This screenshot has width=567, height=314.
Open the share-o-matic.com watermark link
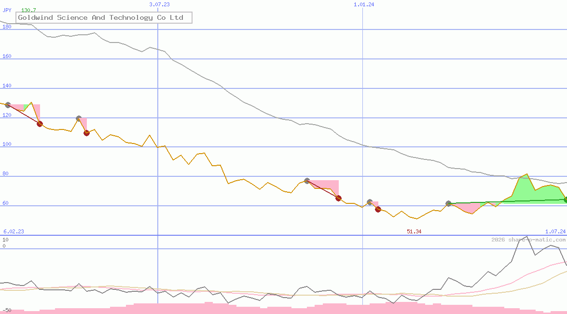pyautogui.click(x=528, y=240)
